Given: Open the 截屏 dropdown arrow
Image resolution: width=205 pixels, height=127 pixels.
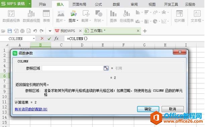Looking at the screenshot, I should pyautogui.click(x=90, y=21).
